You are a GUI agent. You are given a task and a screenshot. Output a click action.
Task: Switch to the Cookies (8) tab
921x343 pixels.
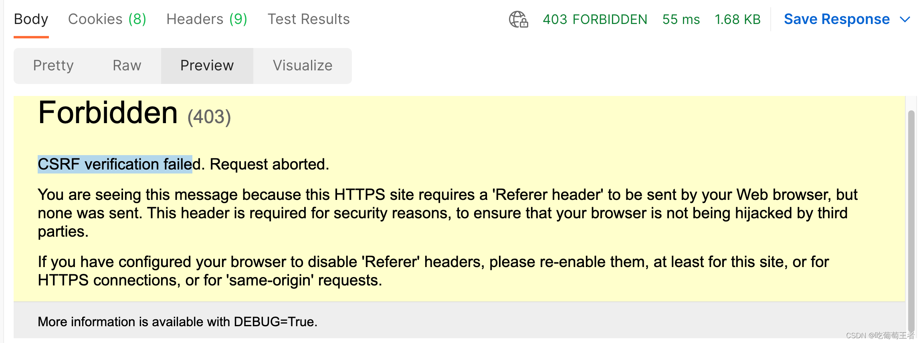click(107, 18)
